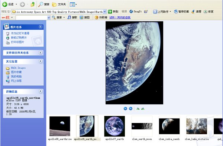Click the 修复 repair button

tap(209, 12)
